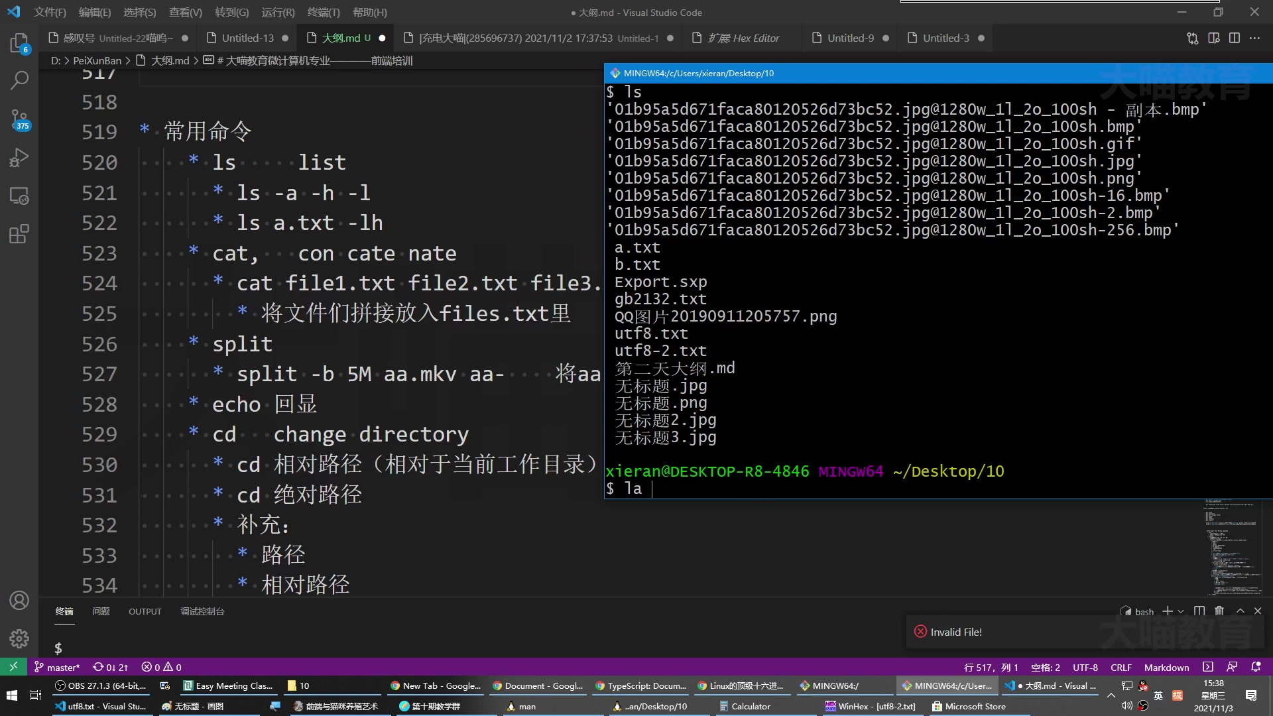
Task: Open Remote Explorer icon in sidebar
Action: click(x=19, y=196)
